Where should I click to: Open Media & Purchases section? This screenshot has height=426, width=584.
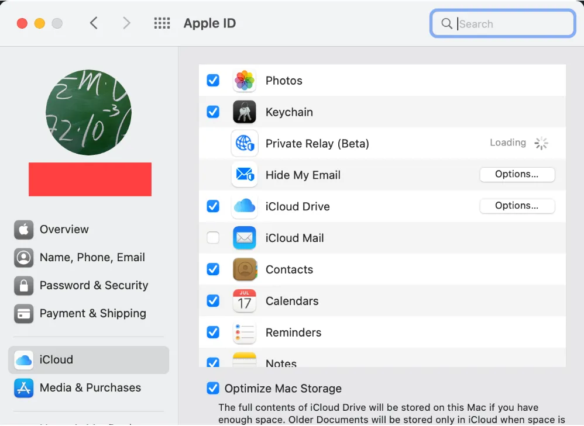(x=88, y=387)
